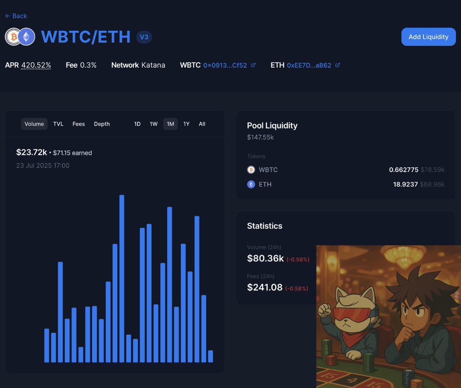This screenshot has width=461, height=388.
Task: Open WBTC contract address 0x0913...Cf52
Action: click(x=225, y=65)
